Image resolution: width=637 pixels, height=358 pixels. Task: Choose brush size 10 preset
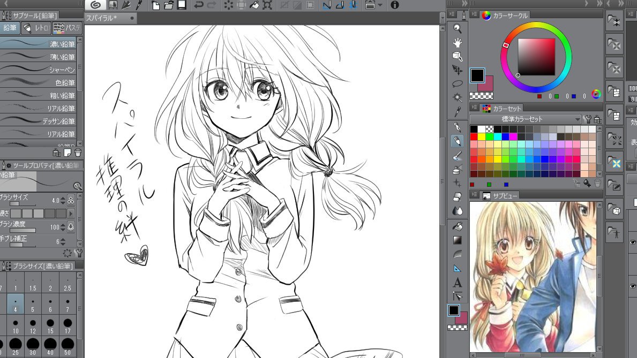[x=16, y=326]
